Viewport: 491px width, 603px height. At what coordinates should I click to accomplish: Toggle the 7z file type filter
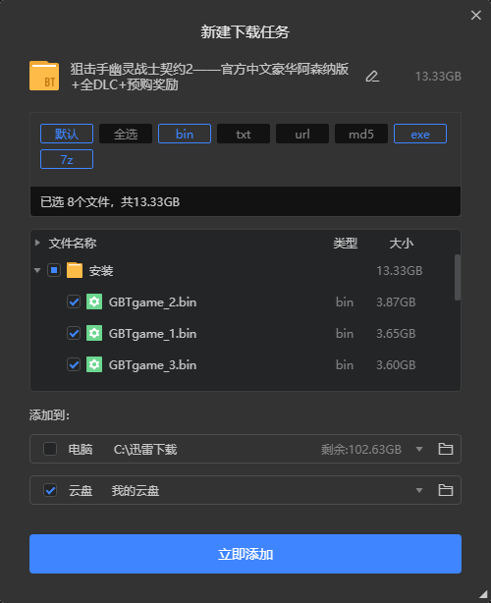67,159
